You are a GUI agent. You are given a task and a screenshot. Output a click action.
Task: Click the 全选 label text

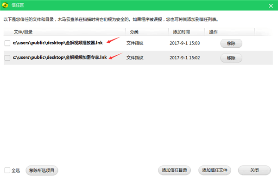(x=16, y=170)
